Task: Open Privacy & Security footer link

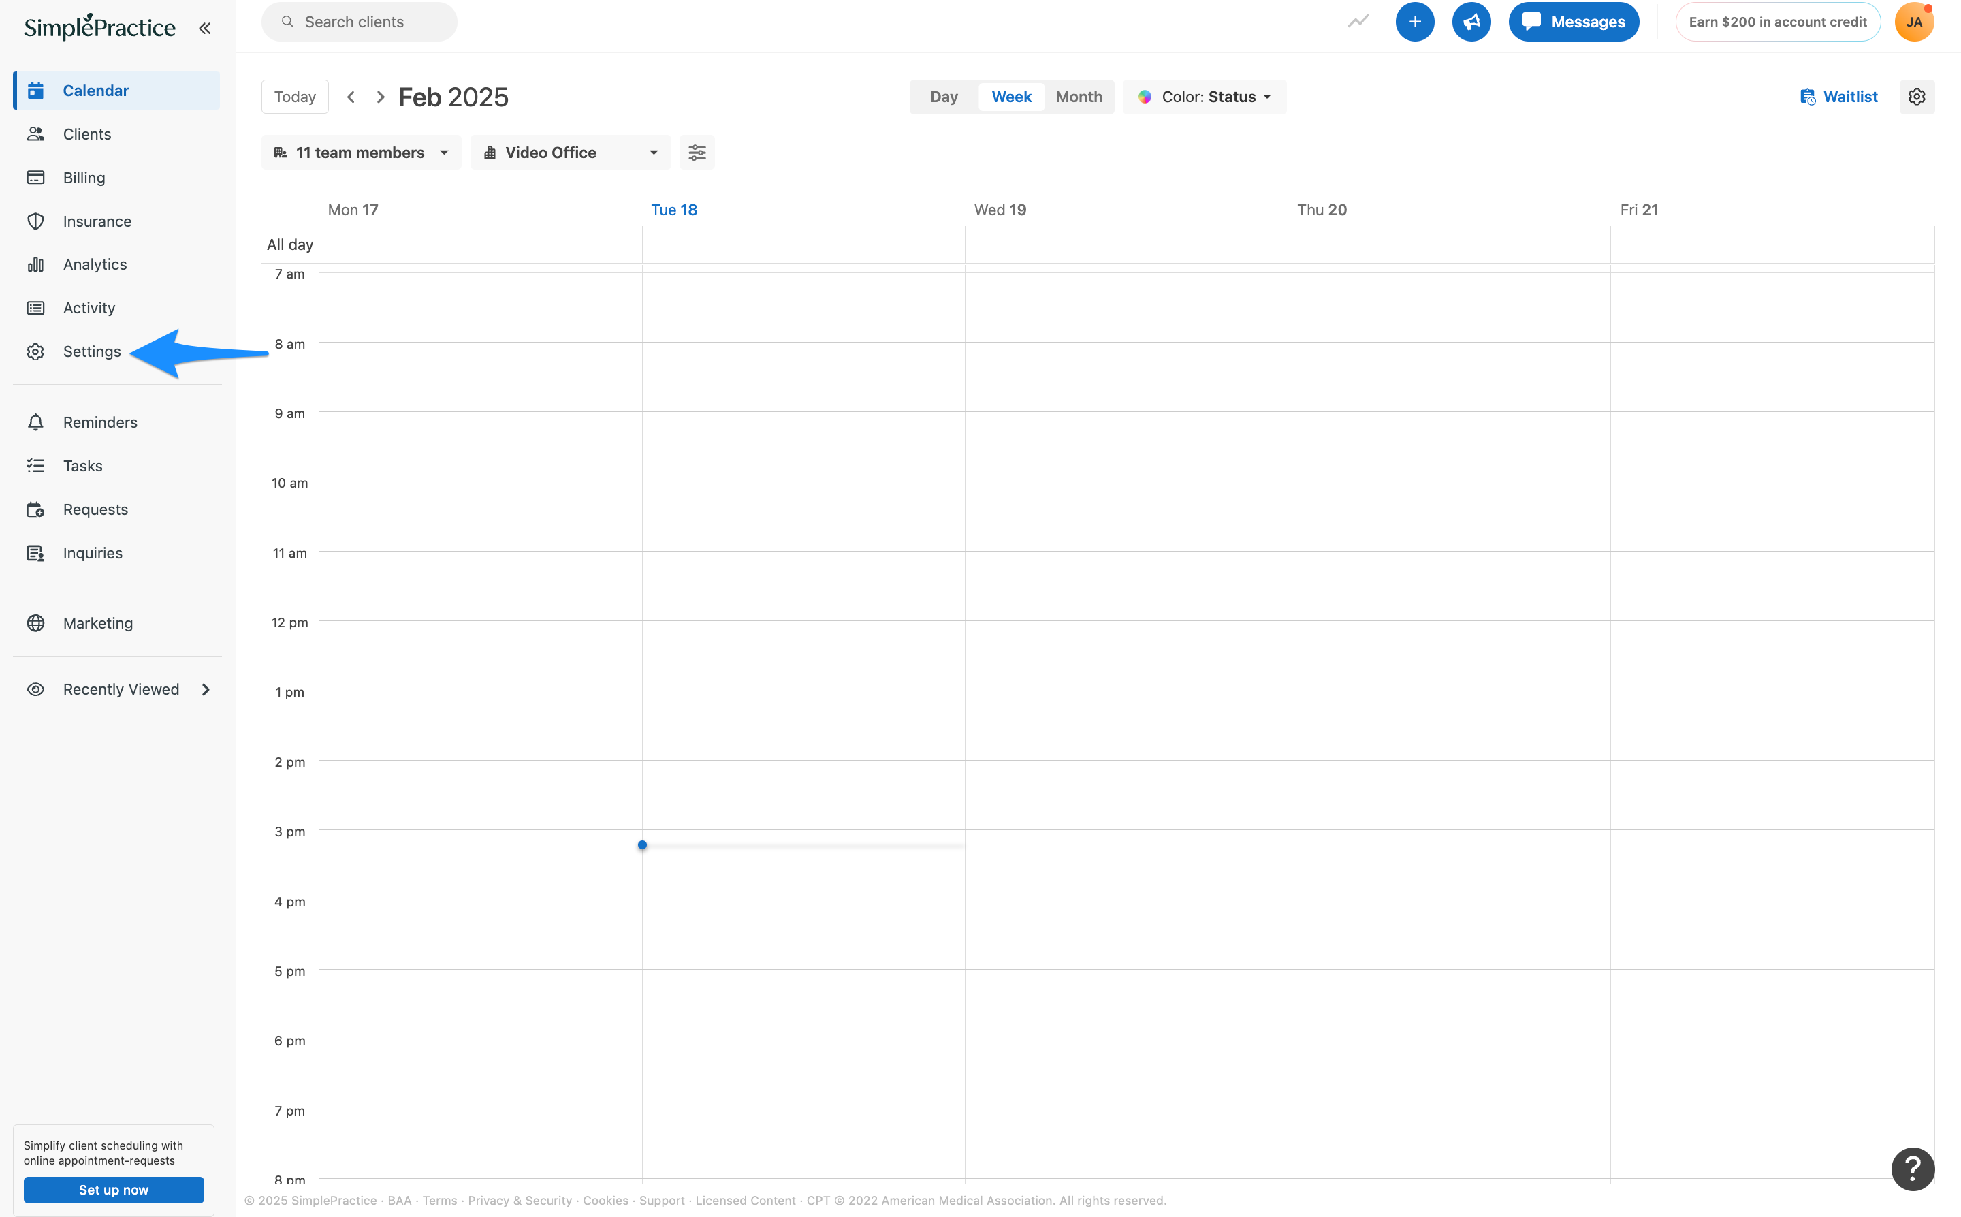Action: point(520,1200)
